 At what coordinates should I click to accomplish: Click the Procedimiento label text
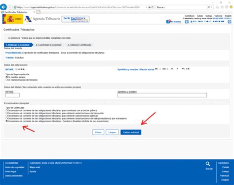coord(13,53)
